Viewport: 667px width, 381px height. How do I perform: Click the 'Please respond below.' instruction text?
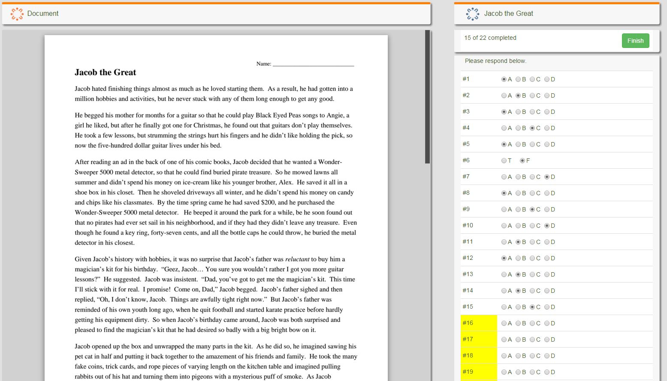pyautogui.click(x=495, y=61)
